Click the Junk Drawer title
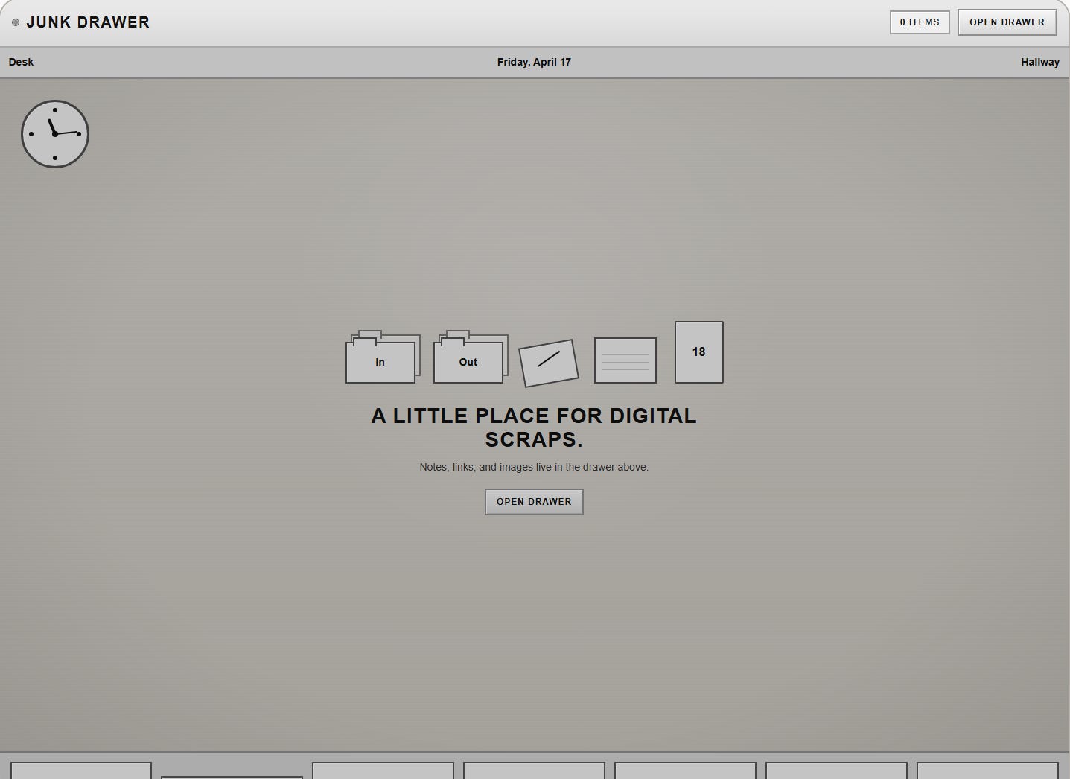The height and width of the screenshot is (779, 1070). 88,22
